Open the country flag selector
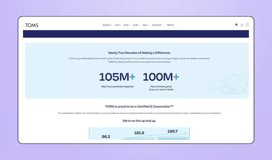The height and width of the screenshot is (160, 272). coord(237,25)
